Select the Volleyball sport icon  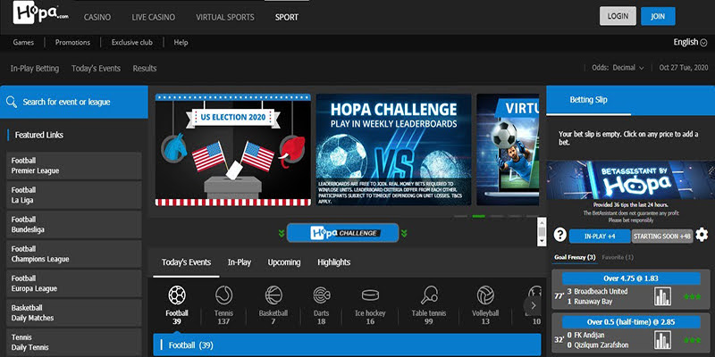point(485,295)
